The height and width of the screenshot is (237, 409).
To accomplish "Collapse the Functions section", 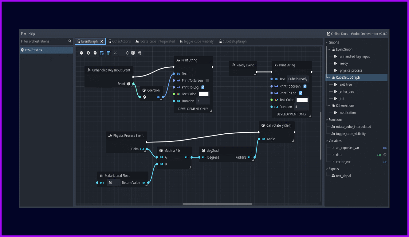I will pyautogui.click(x=327, y=120).
